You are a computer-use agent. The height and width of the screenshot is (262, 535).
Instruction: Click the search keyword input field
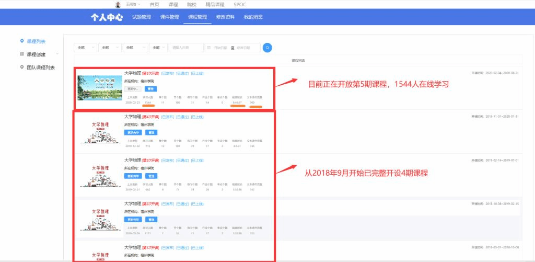coord(186,48)
